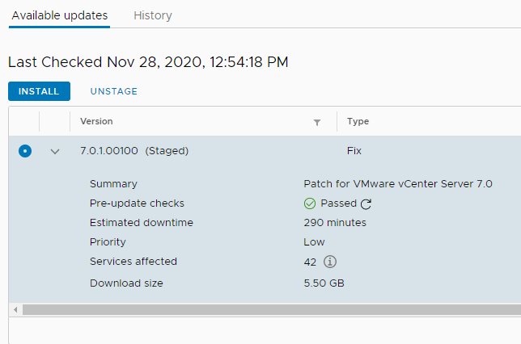521x344 pixels.
Task: Click the Fix type cell
Action: pos(354,151)
